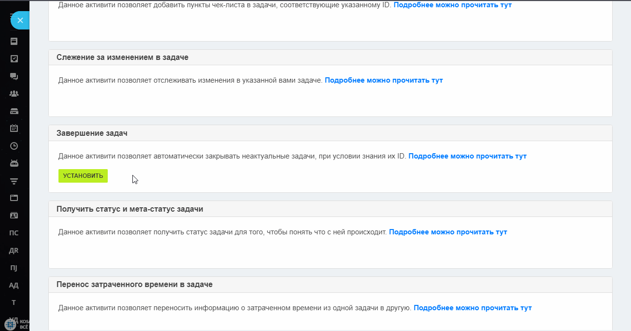This screenshot has height=331, width=631.
Task: Open the chat bubbles icon in sidebar
Action: point(14,76)
